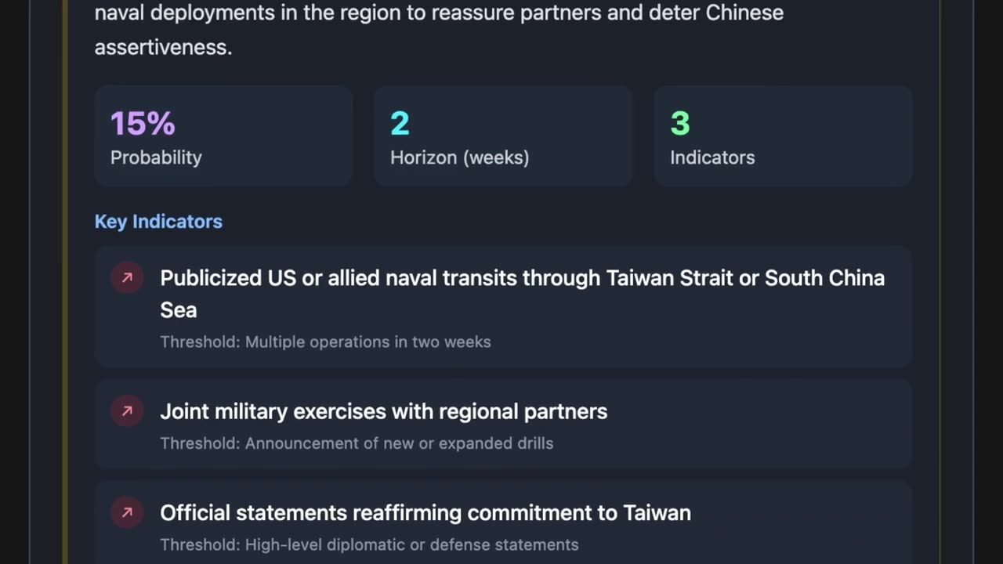Image resolution: width=1003 pixels, height=564 pixels.
Task: Select the Horizon (weeks) label
Action: click(459, 157)
